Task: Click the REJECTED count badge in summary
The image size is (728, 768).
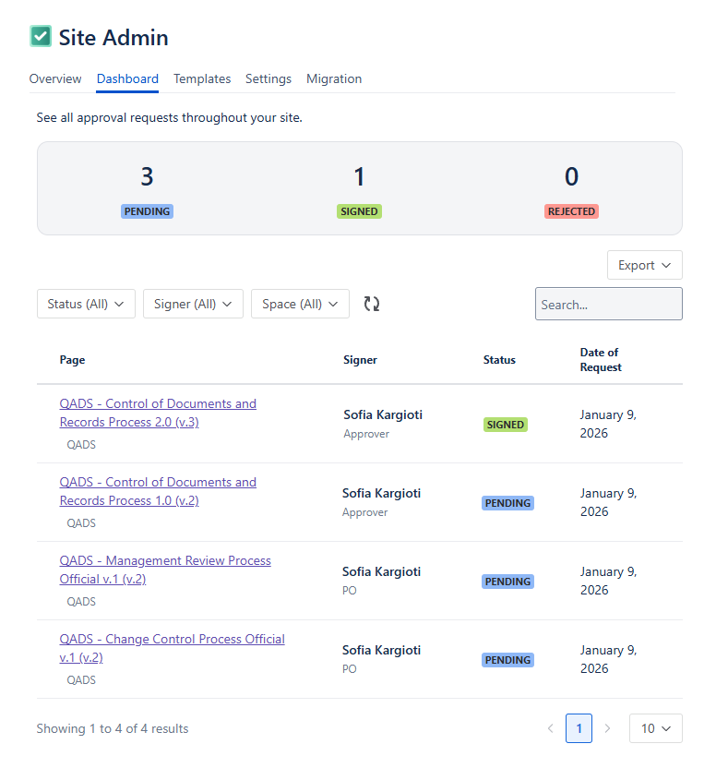Action: tap(571, 211)
